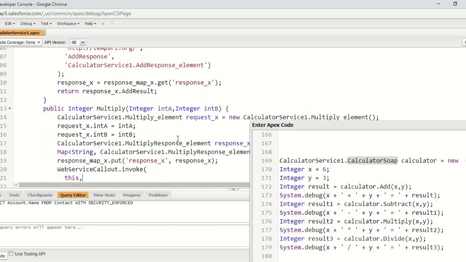Restore the Chrome window size
The width and height of the screenshot is (466, 262).
coord(455,4)
